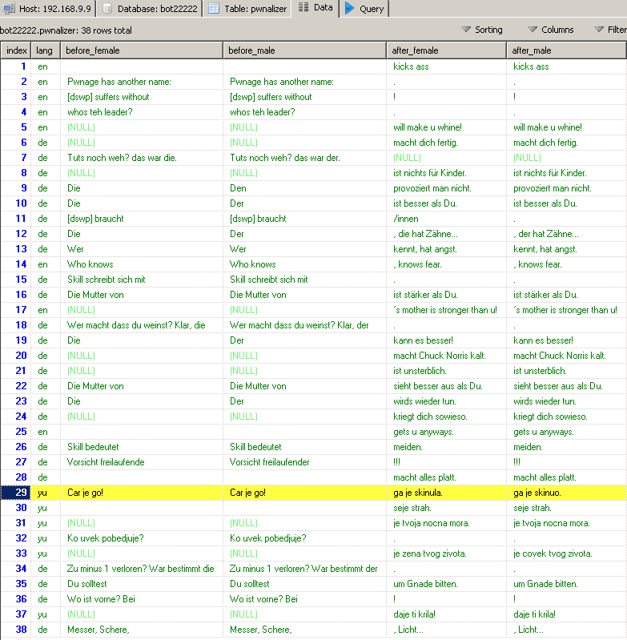Click the lang column header
This screenshot has width=627, height=640.
pyautogui.click(x=44, y=50)
